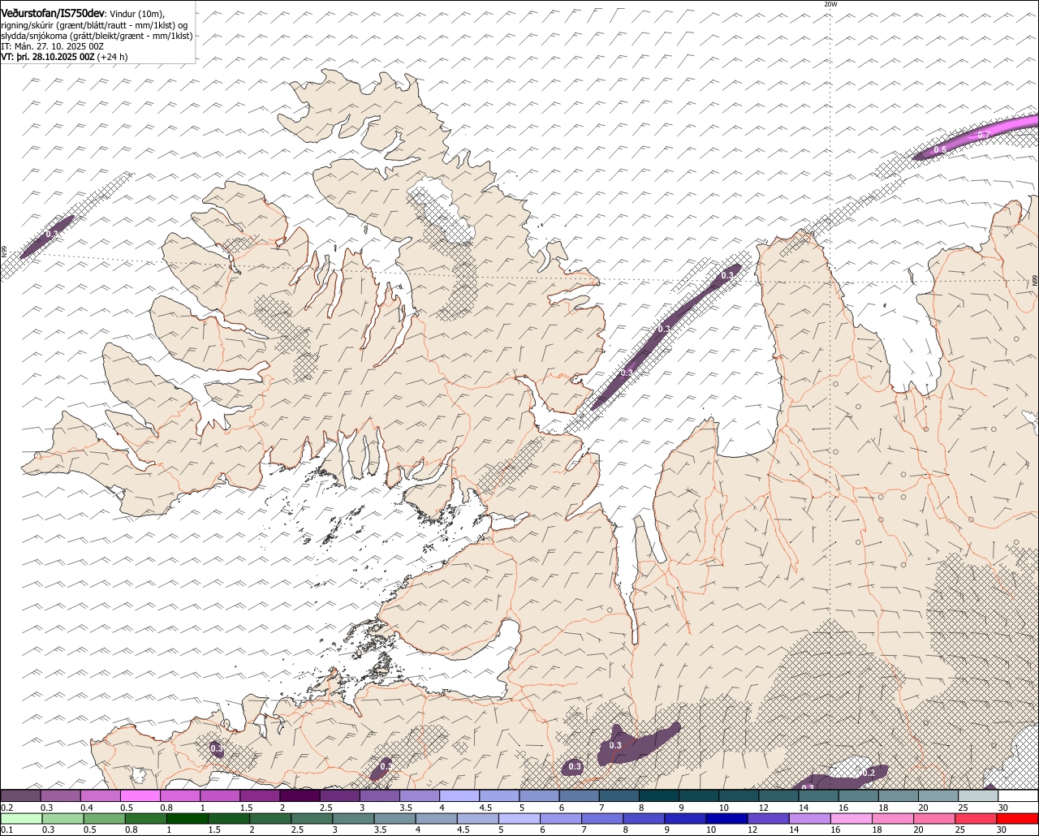Viewport: 1039px width, 836px height.
Task: Pick the 4 grey-blue swatch, lower row
Action: [x=436, y=818]
